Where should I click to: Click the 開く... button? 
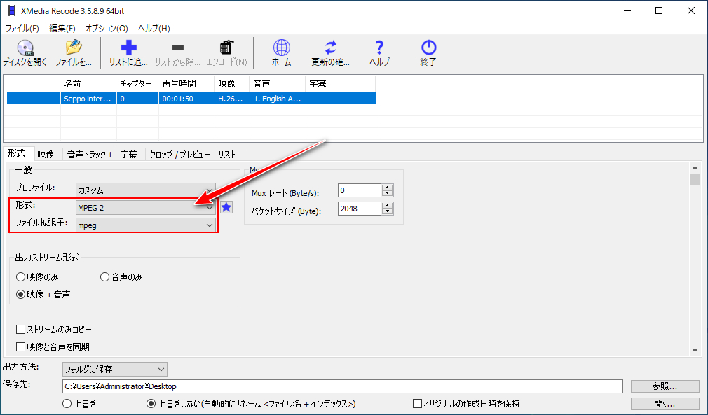(665, 404)
